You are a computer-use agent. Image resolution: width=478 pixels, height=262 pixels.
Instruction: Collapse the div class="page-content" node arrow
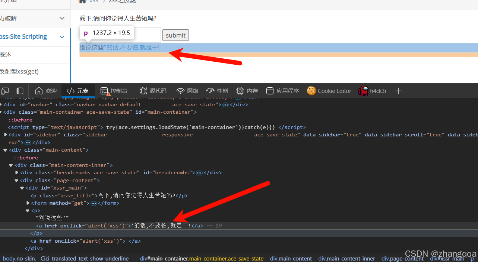16,181
